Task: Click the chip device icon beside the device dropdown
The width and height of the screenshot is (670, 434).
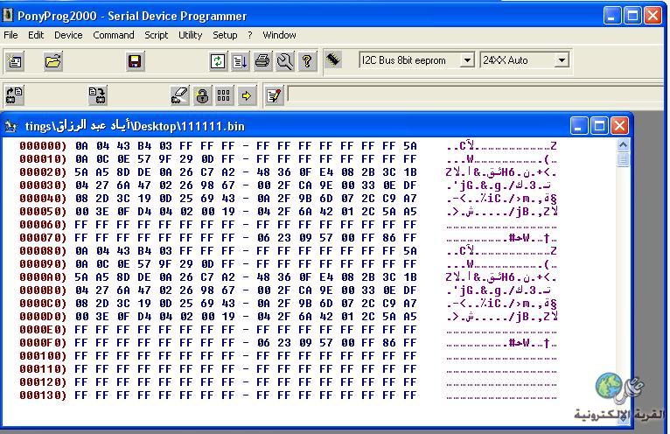Action: tap(333, 59)
